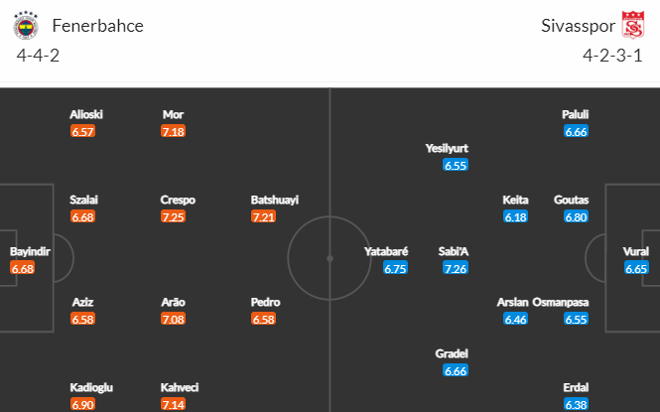Viewport: 660px width, 412px height.
Task: Click Yatabaré's 6.75 rating badge
Action: click(395, 268)
